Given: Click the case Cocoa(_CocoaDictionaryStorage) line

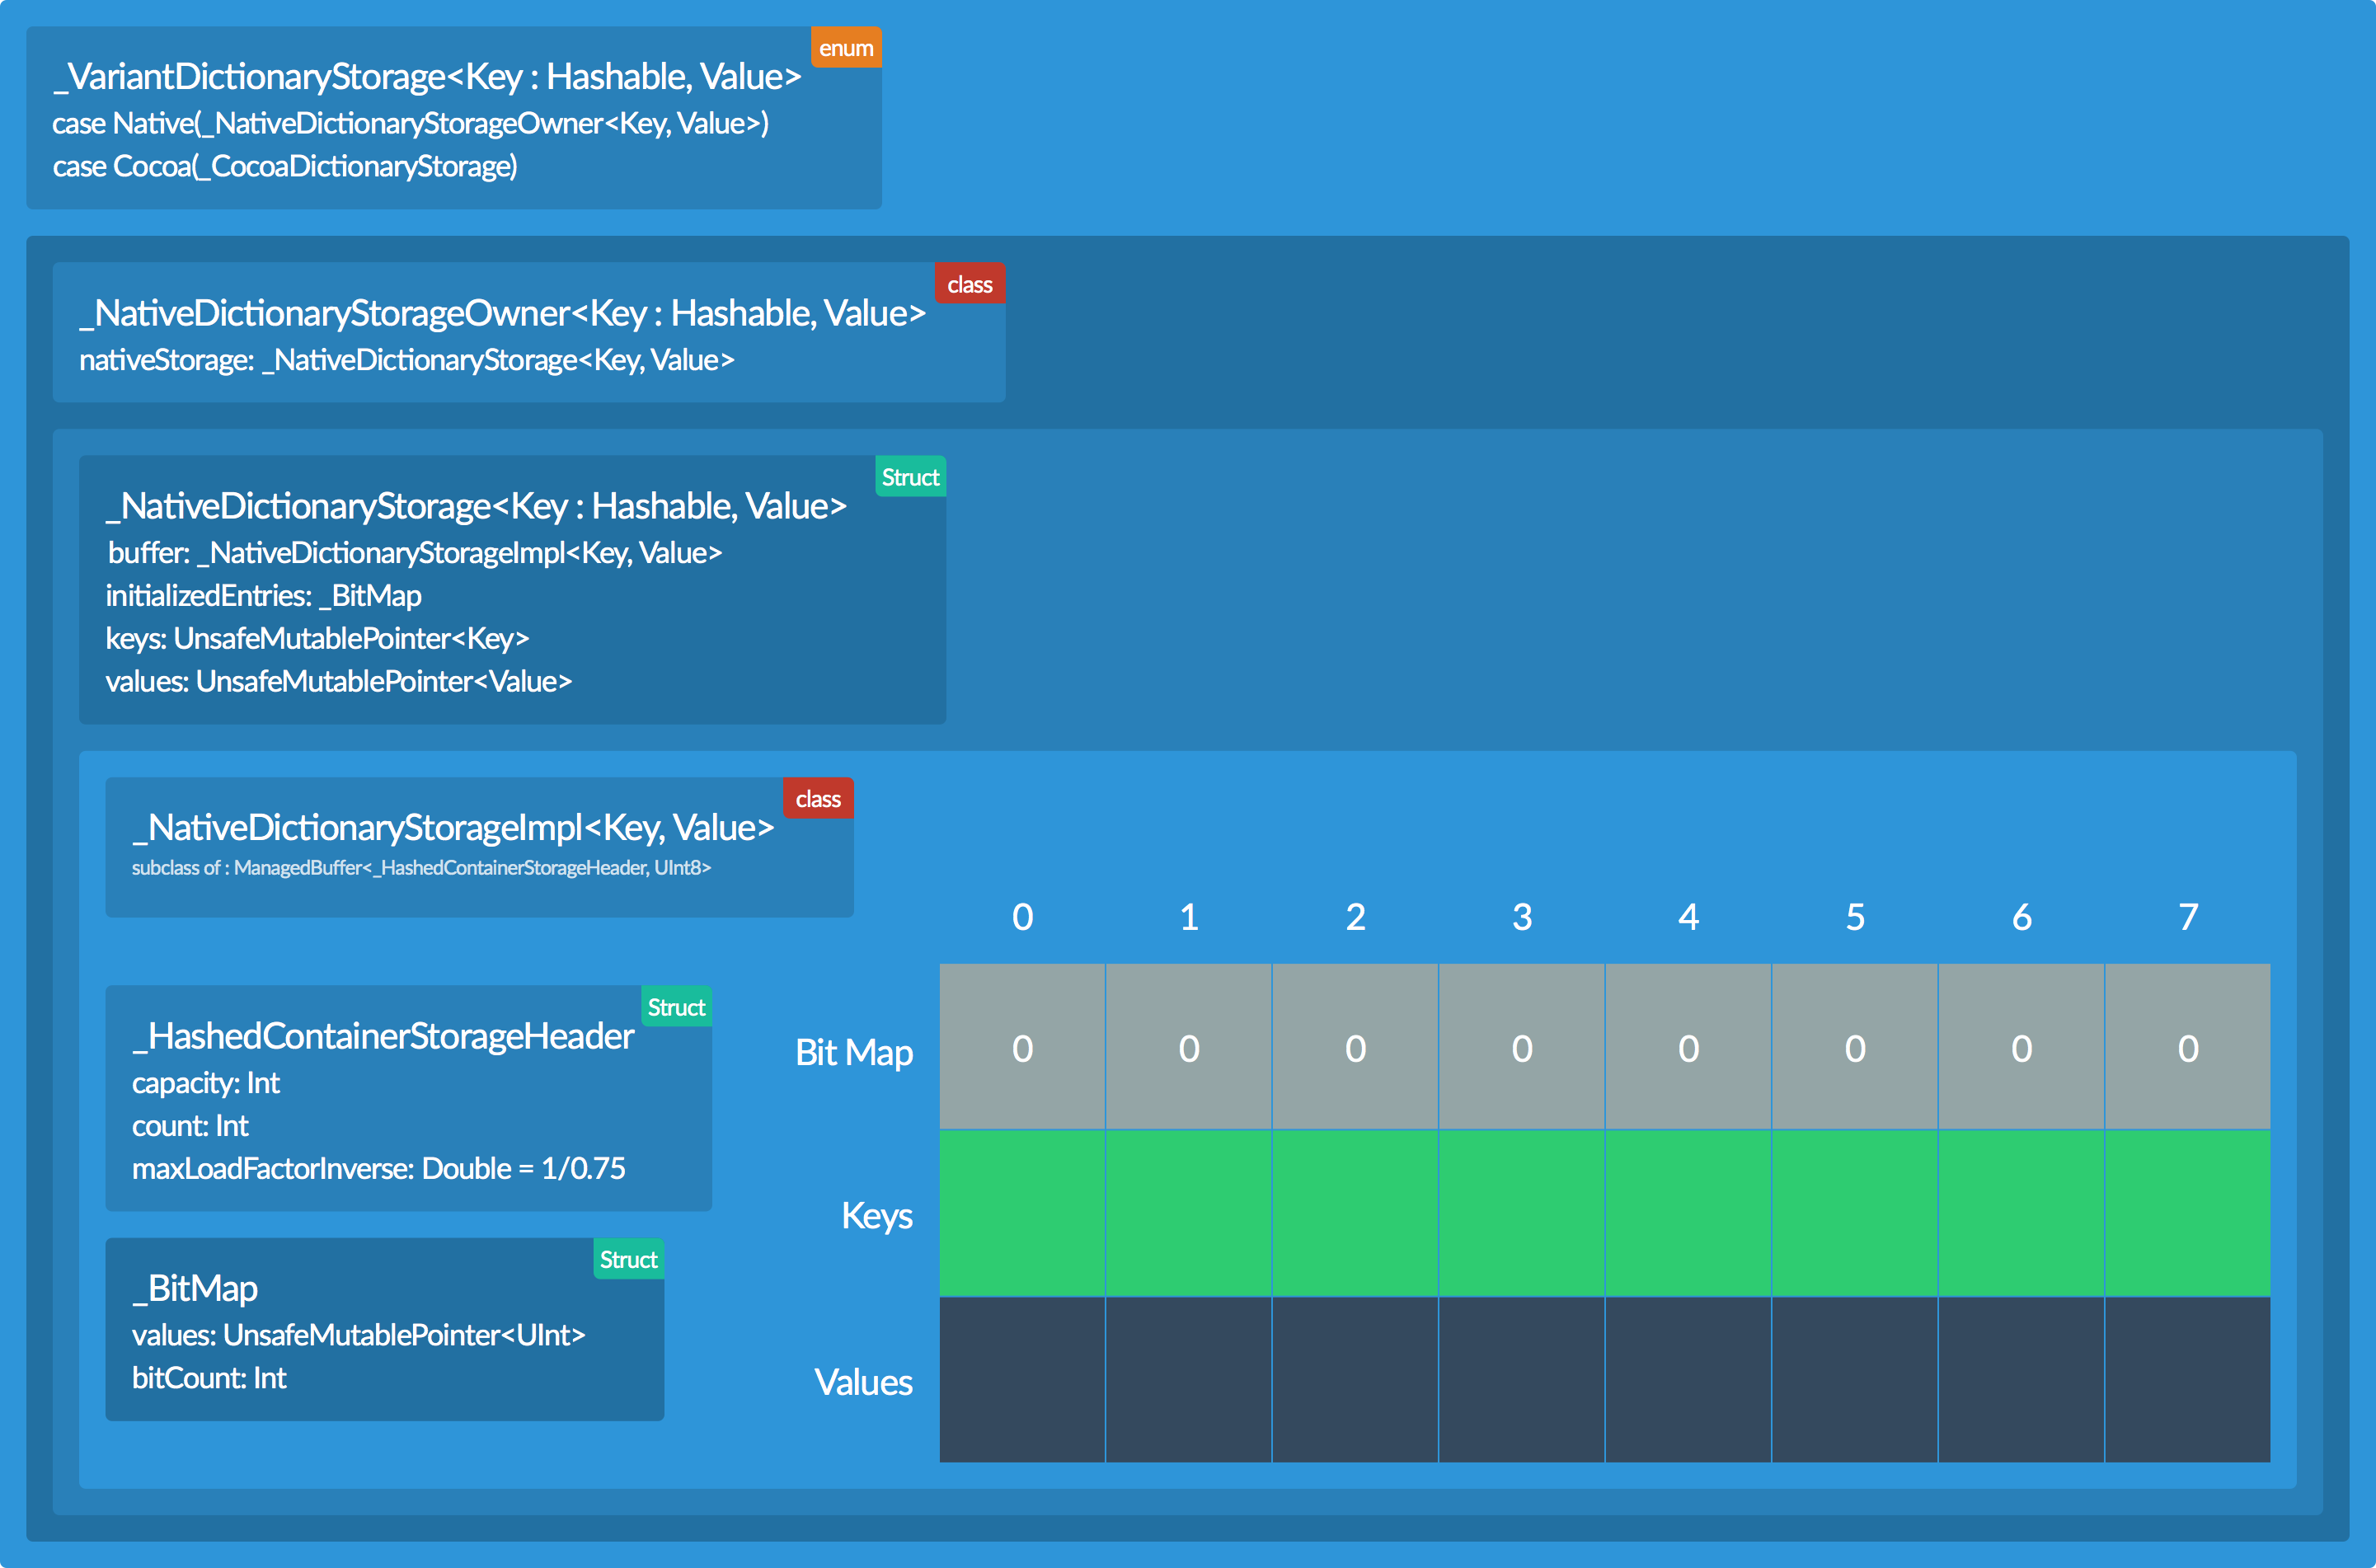Looking at the screenshot, I should pyautogui.click(x=285, y=166).
